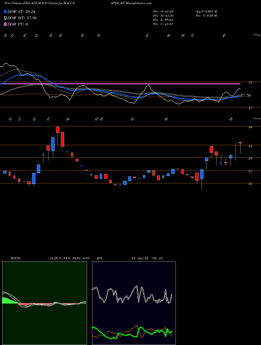Click the white DOW MT legend swatch
This screenshot has width=261, height=345.
(x=5, y=18)
